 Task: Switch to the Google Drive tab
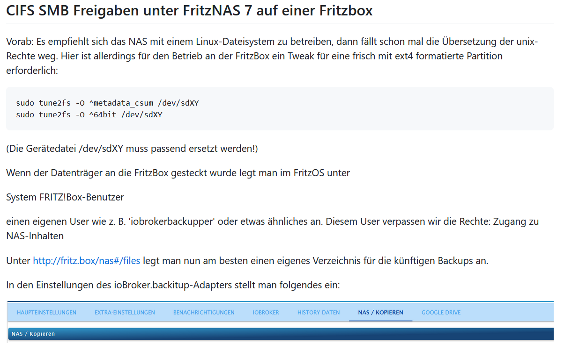pos(441,313)
